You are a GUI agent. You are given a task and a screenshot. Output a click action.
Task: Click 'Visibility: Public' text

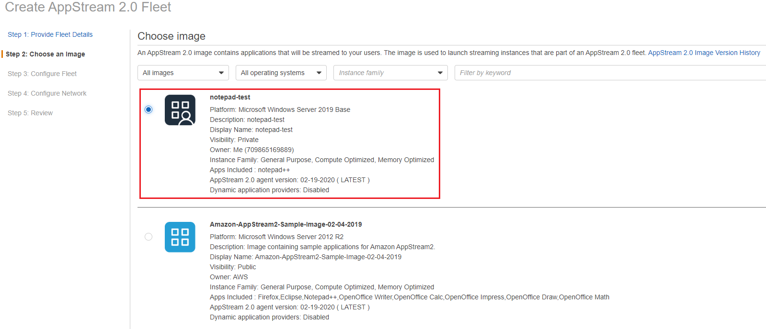(x=233, y=267)
